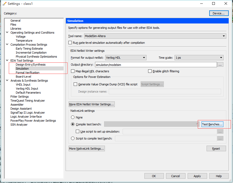The height and width of the screenshot is (183, 233).
Task: Click More NativeLink Settings button
Action: pyautogui.click(x=87, y=149)
